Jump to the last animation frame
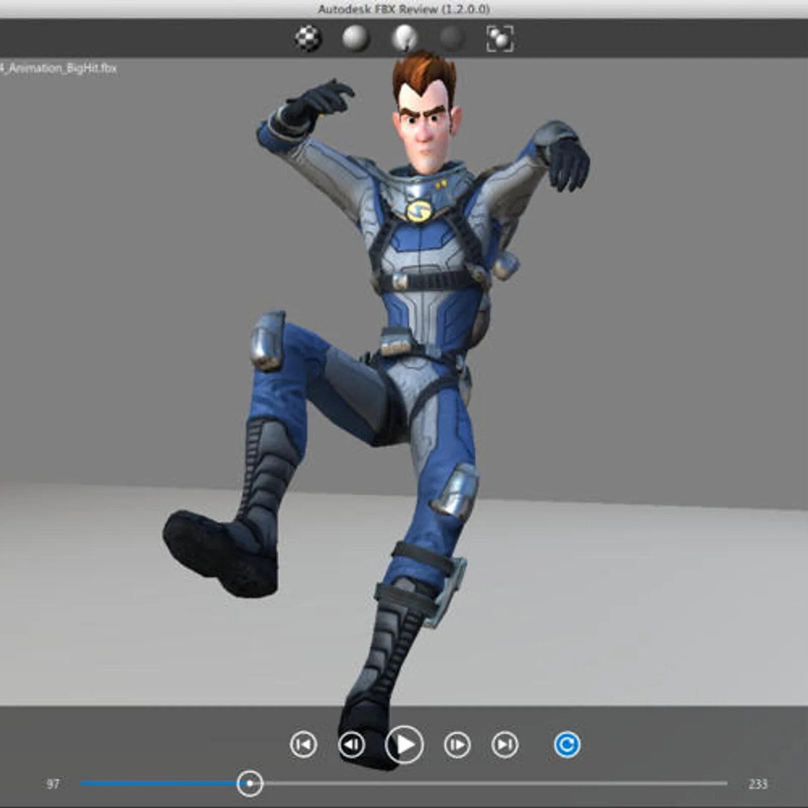 tap(504, 744)
